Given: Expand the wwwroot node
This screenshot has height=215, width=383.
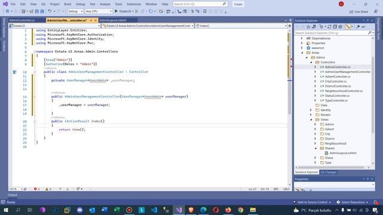Looking at the screenshot, I should click(x=302, y=48).
